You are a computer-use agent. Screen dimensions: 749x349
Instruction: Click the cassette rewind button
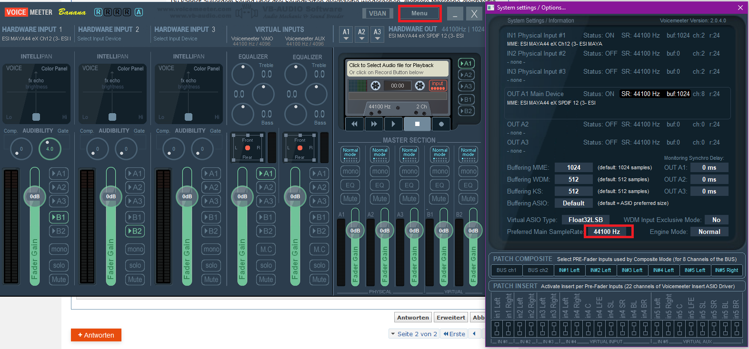tap(354, 124)
